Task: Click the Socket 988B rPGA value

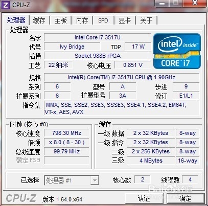Action: tap(98, 56)
